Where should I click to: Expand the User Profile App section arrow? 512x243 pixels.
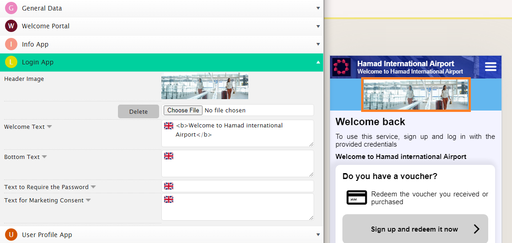pyautogui.click(x=318, y=234)
